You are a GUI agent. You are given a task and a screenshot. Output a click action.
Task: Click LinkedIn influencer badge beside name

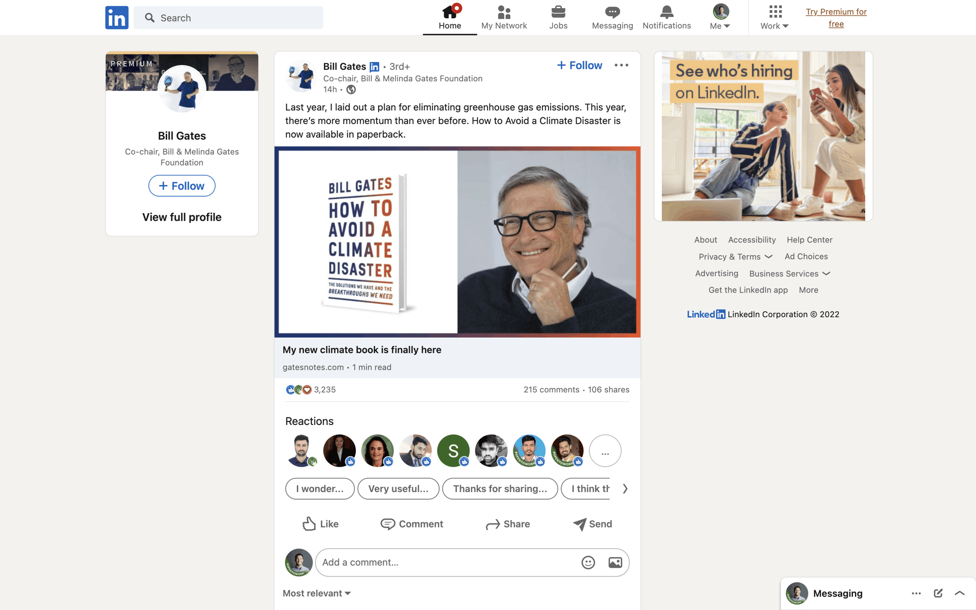[375, 67]
